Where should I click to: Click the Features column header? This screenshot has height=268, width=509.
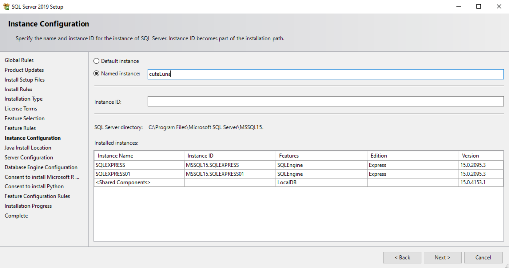[321, 156]
